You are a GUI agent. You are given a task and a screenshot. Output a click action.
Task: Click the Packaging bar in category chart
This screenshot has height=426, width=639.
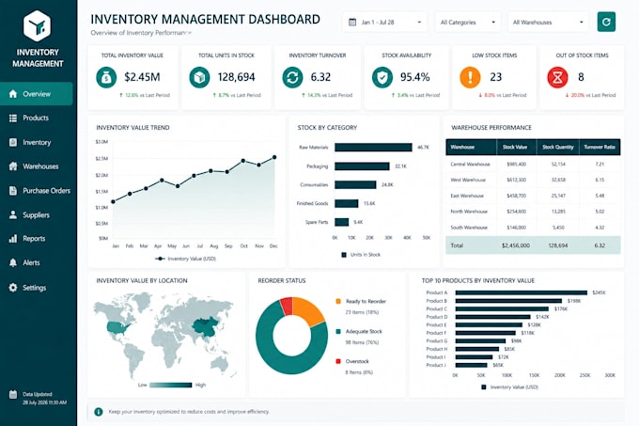coord(362,166)
